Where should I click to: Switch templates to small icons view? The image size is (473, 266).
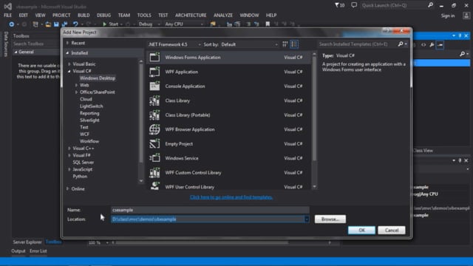285,44
